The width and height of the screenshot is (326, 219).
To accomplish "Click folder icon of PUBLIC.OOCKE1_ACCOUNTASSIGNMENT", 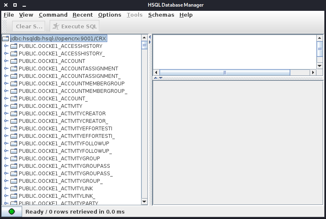I will [14, 68].
